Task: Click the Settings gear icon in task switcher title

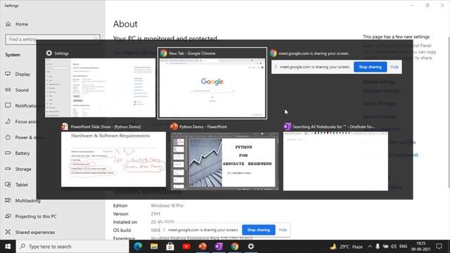Action: click(49, 53)
